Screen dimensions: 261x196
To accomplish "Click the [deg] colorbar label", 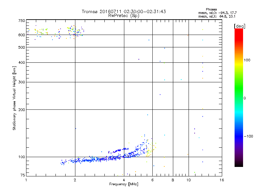I will point(239,26).
